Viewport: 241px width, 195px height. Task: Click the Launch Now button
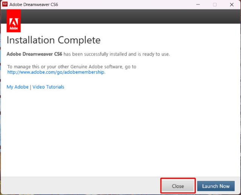(216, 186)
